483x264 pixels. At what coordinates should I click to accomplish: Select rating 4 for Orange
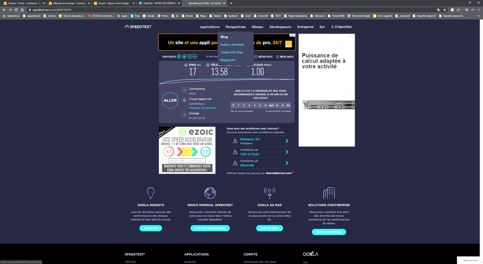tap(255, 105)
